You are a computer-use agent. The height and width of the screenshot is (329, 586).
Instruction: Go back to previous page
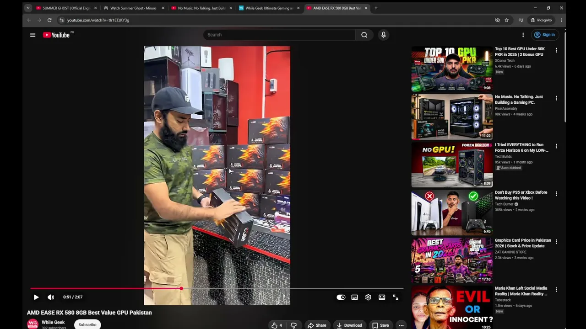pyautogui.click(x=29, y=20)
